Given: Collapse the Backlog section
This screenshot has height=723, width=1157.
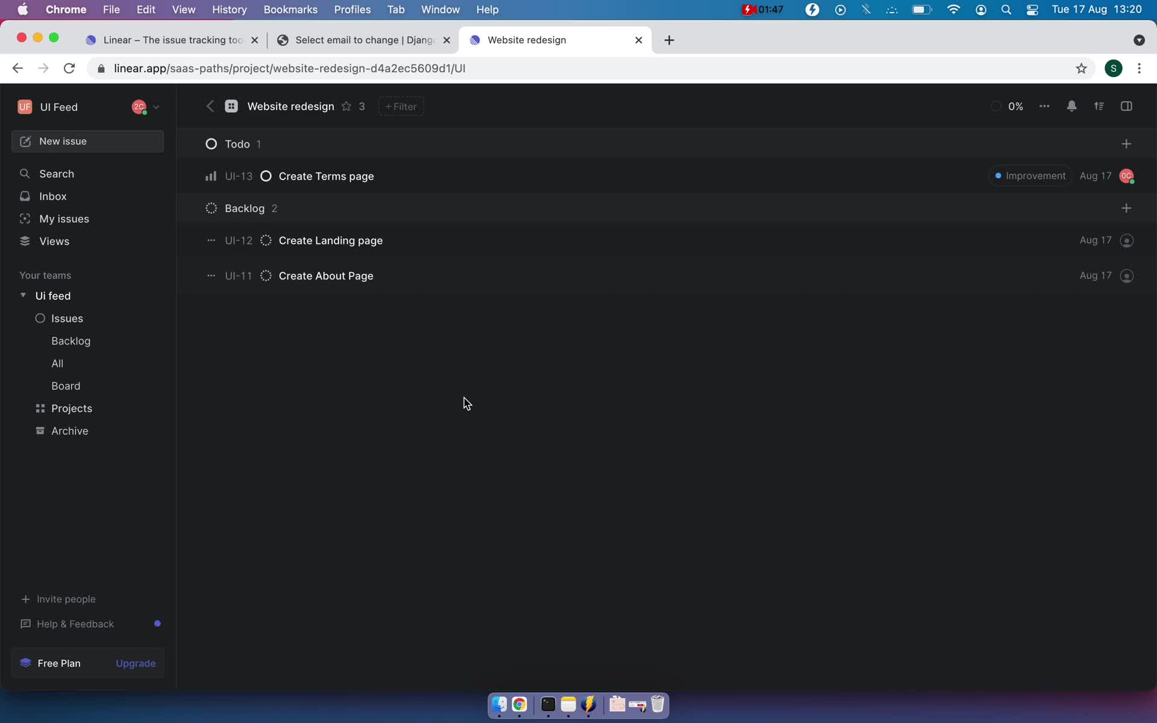Looking at the screenshot, I should pos(244,207).
